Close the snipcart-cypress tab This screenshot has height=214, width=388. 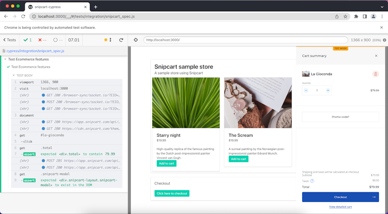pyautogui.click(x=85, y=7)
